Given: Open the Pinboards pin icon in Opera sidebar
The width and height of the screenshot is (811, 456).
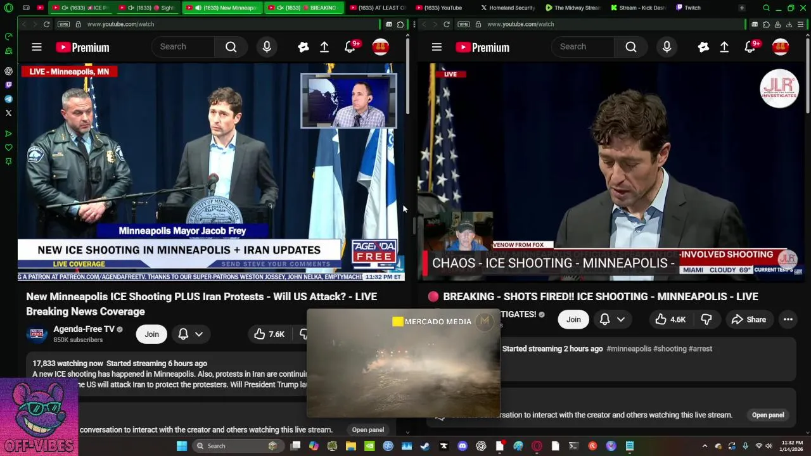Looking at the screenshot, I should tap(8, 161).
